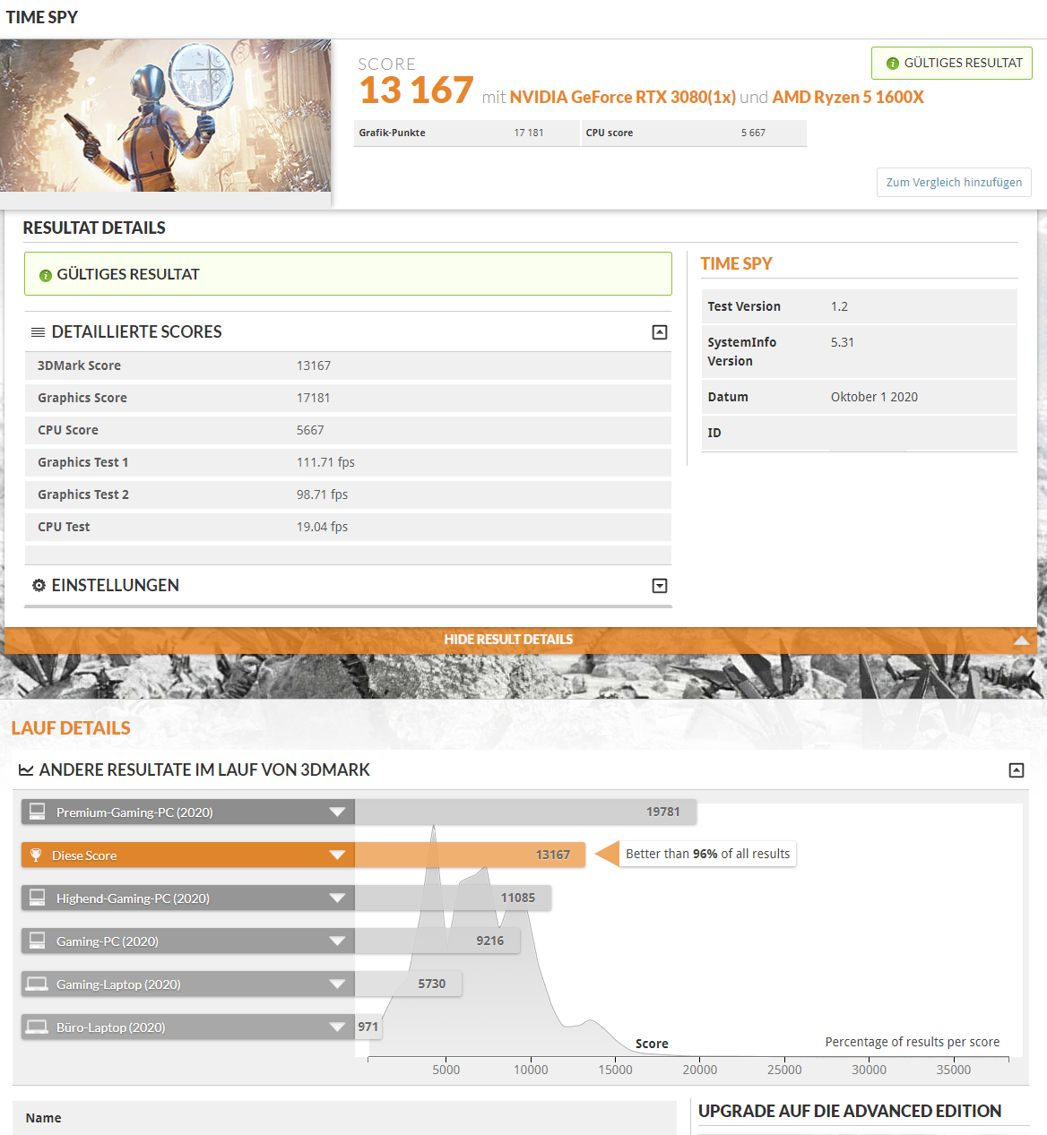The height and width of the screenshot is (1135, 1047).
Task: Open the NVIDIA GeForce RTX 3080(1x) link
Action: coord(623,97)
